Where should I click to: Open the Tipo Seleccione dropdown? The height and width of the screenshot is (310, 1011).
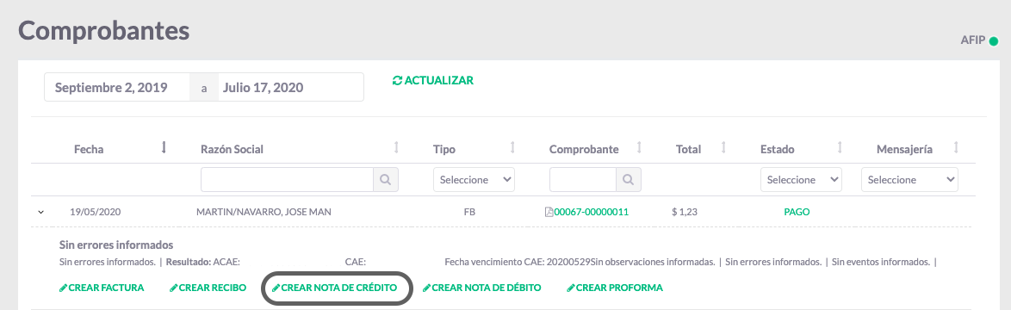(474, 180)
